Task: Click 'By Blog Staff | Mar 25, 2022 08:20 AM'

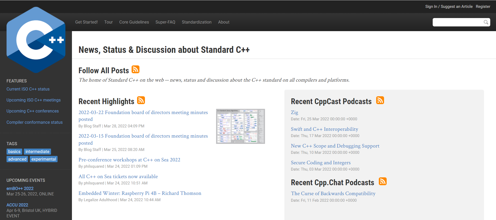Action: pyautogui.click(x=111, y=150)
